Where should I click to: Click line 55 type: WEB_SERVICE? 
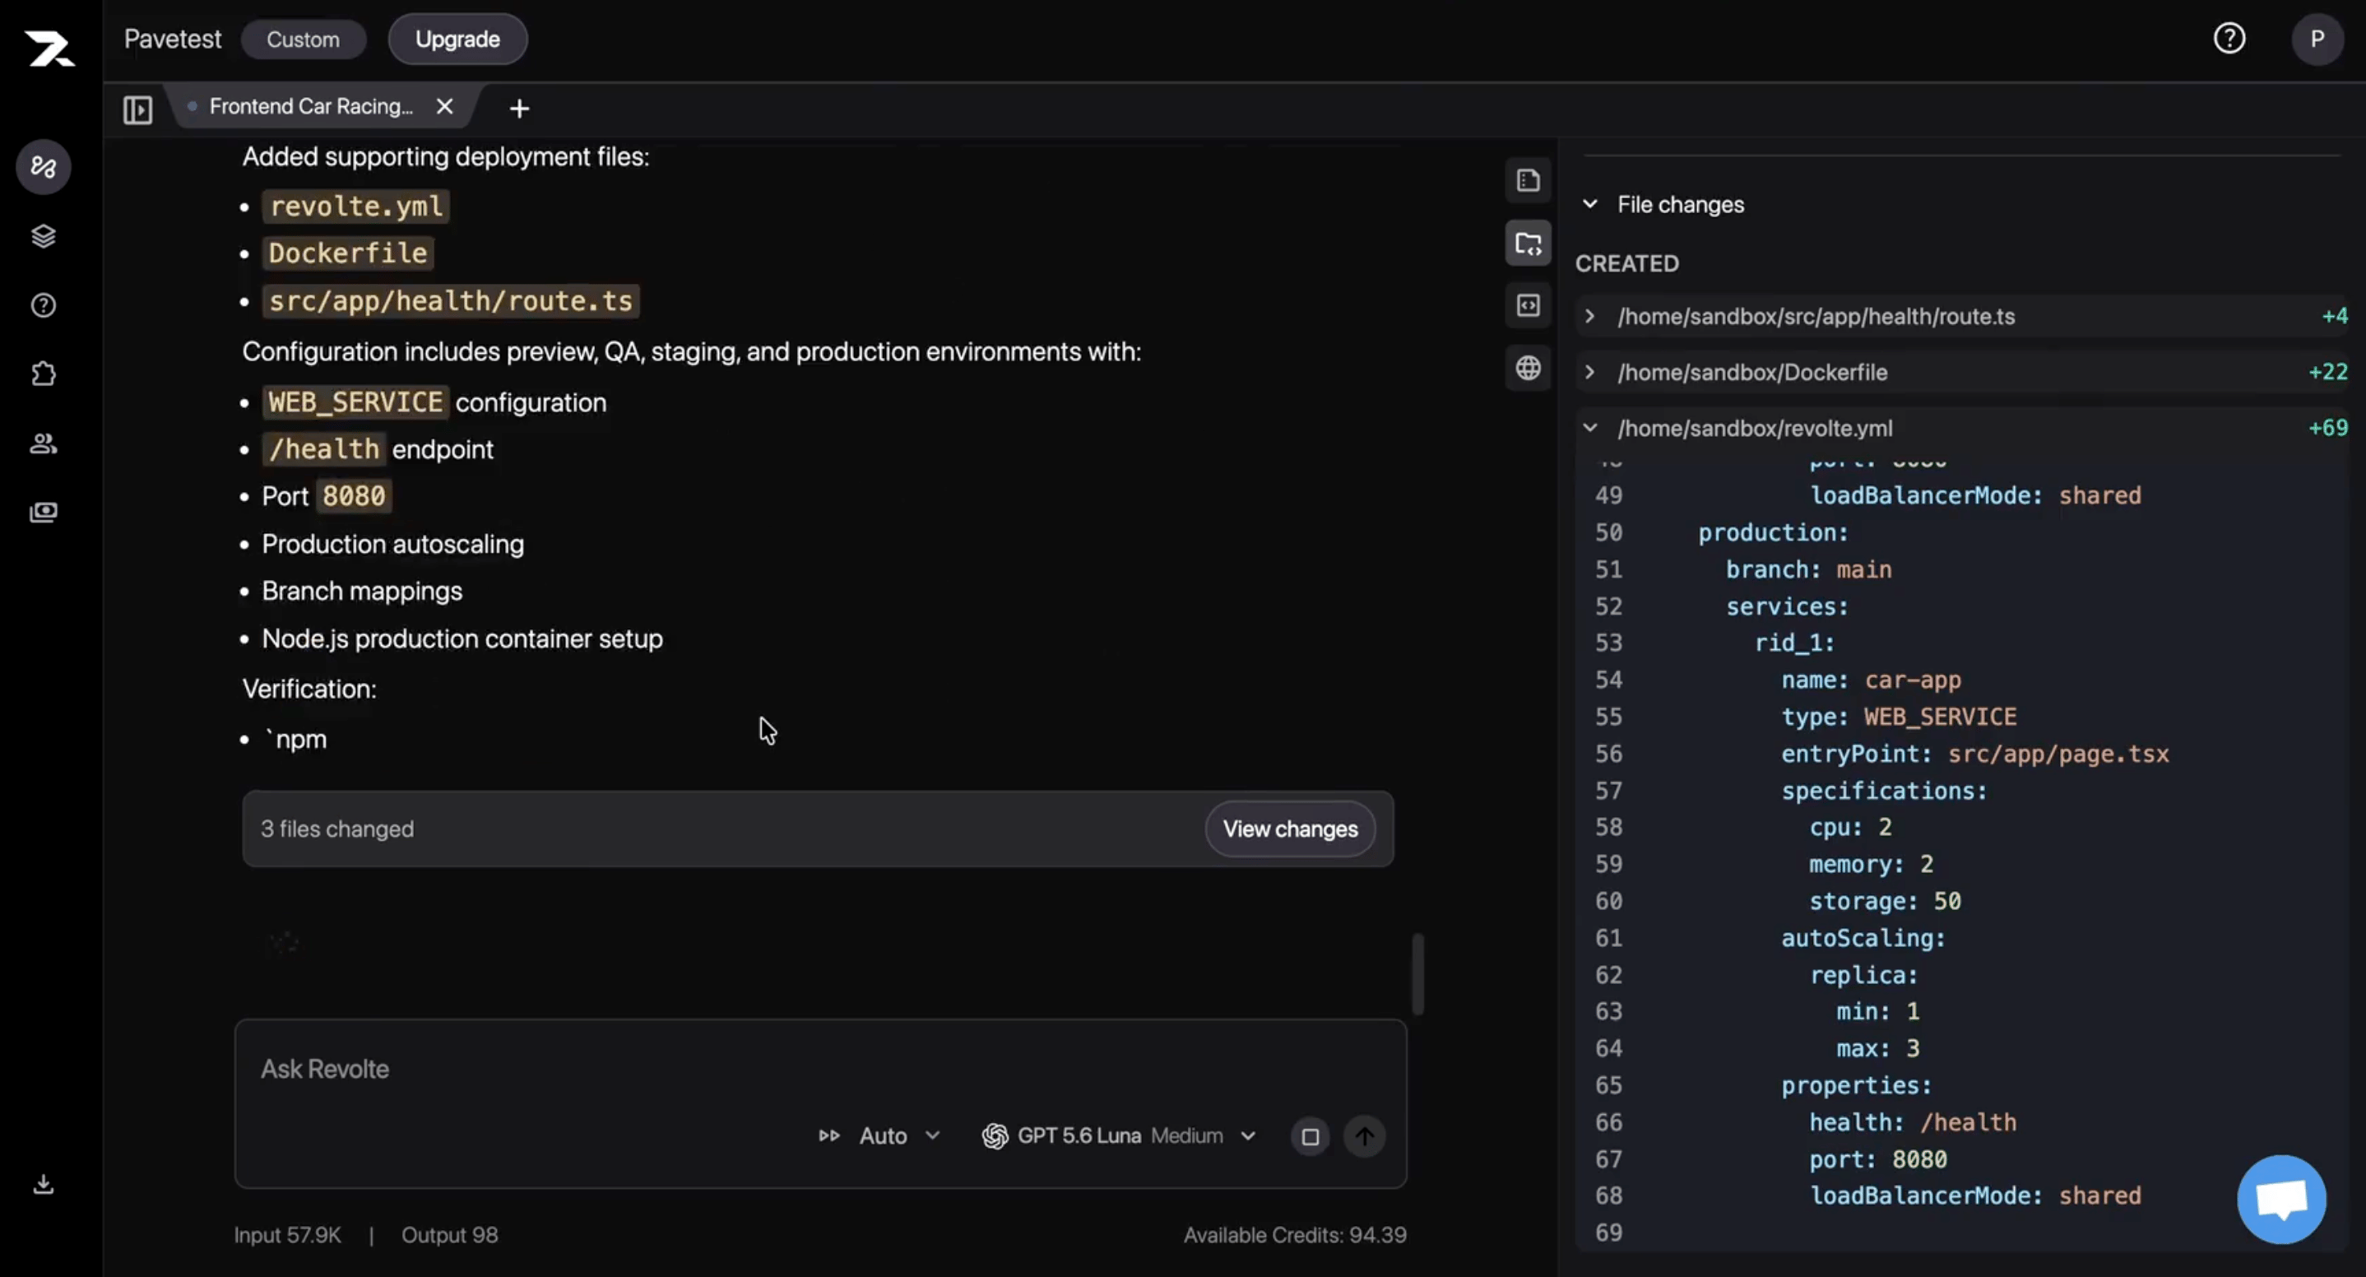click(x=1899, y=717)
